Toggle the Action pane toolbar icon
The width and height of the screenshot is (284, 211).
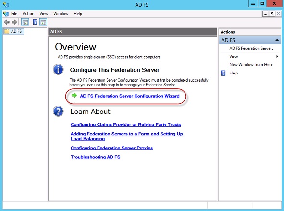[x=43, y=22]
